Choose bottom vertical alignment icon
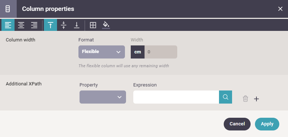The width and height of the screenshot is (288, 137). [x=77, y=25]
